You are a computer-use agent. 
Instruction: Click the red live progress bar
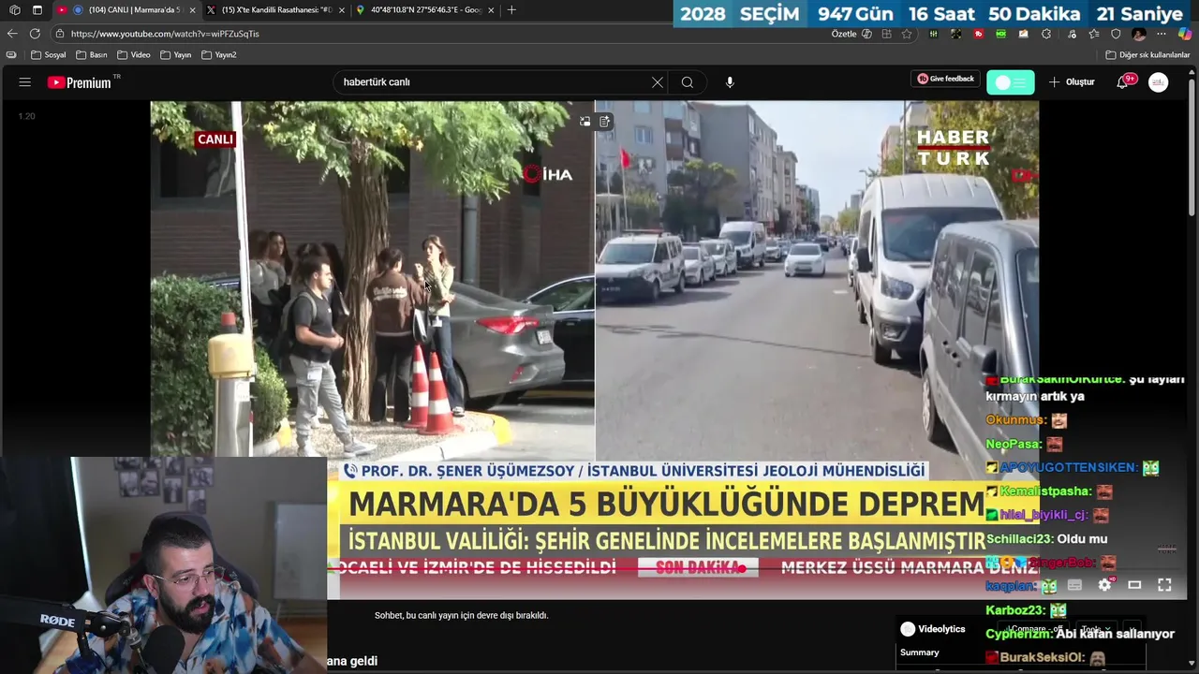coord(534,567)
